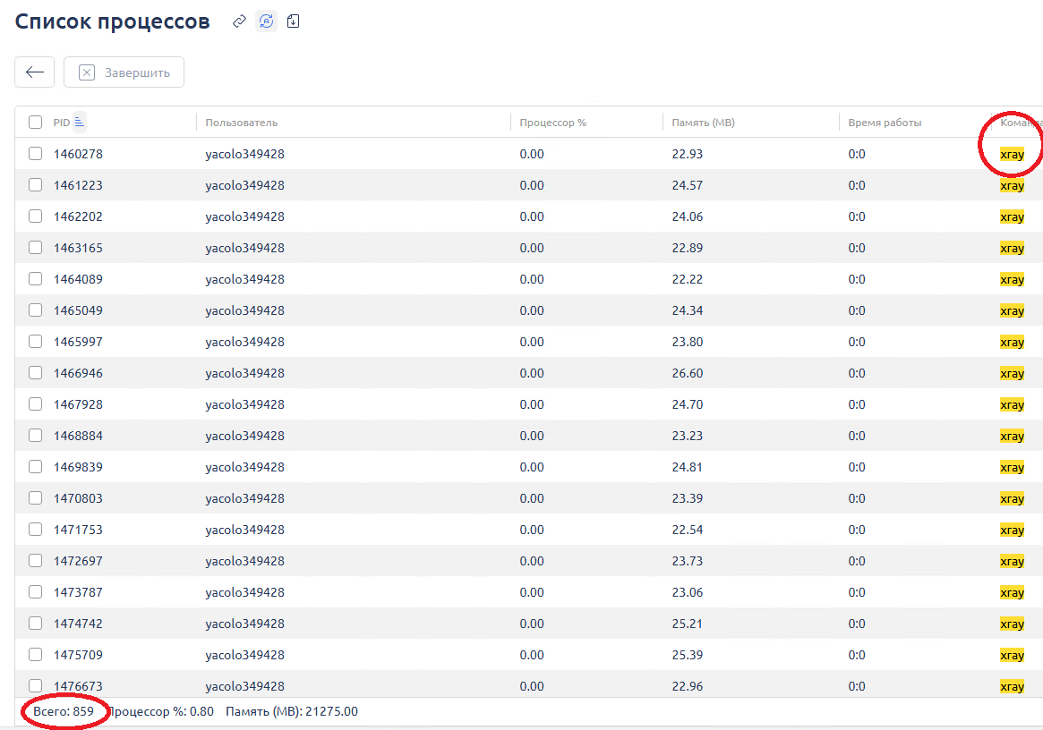This screenshot has height=730, width=1043.
Task: Select the checkbox for process 1465049
Action: [35, 310]
